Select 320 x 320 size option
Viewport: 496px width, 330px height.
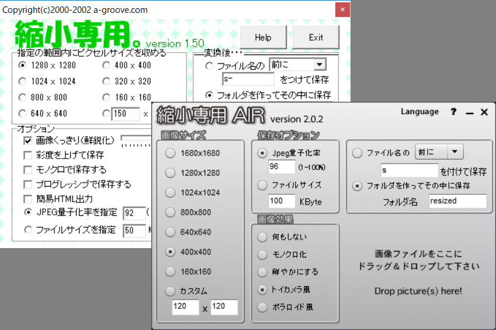point(106,81)
